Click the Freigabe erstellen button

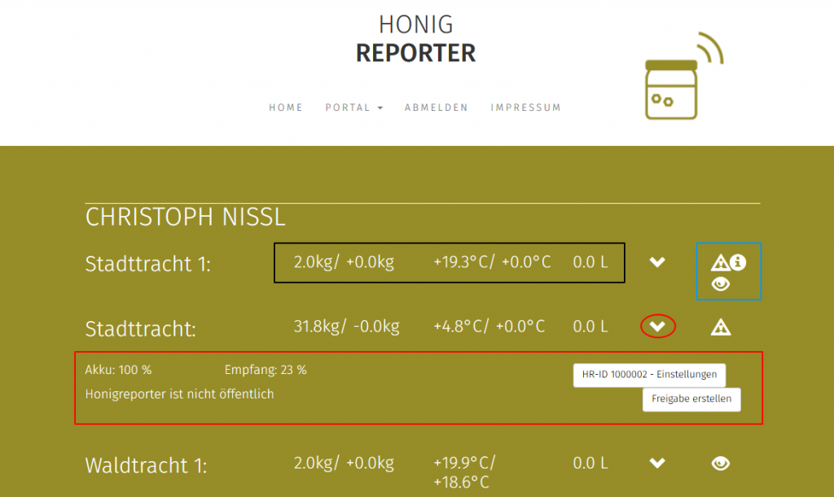point(691,399)
